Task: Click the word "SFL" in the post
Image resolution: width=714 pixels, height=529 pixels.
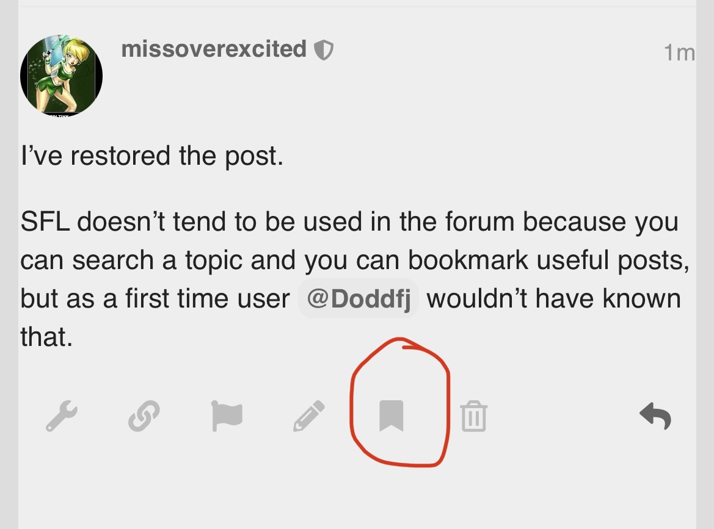Action: (45, 221)
